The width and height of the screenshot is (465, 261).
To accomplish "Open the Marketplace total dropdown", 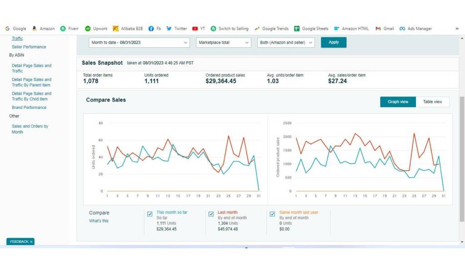I will pos(223,42).
